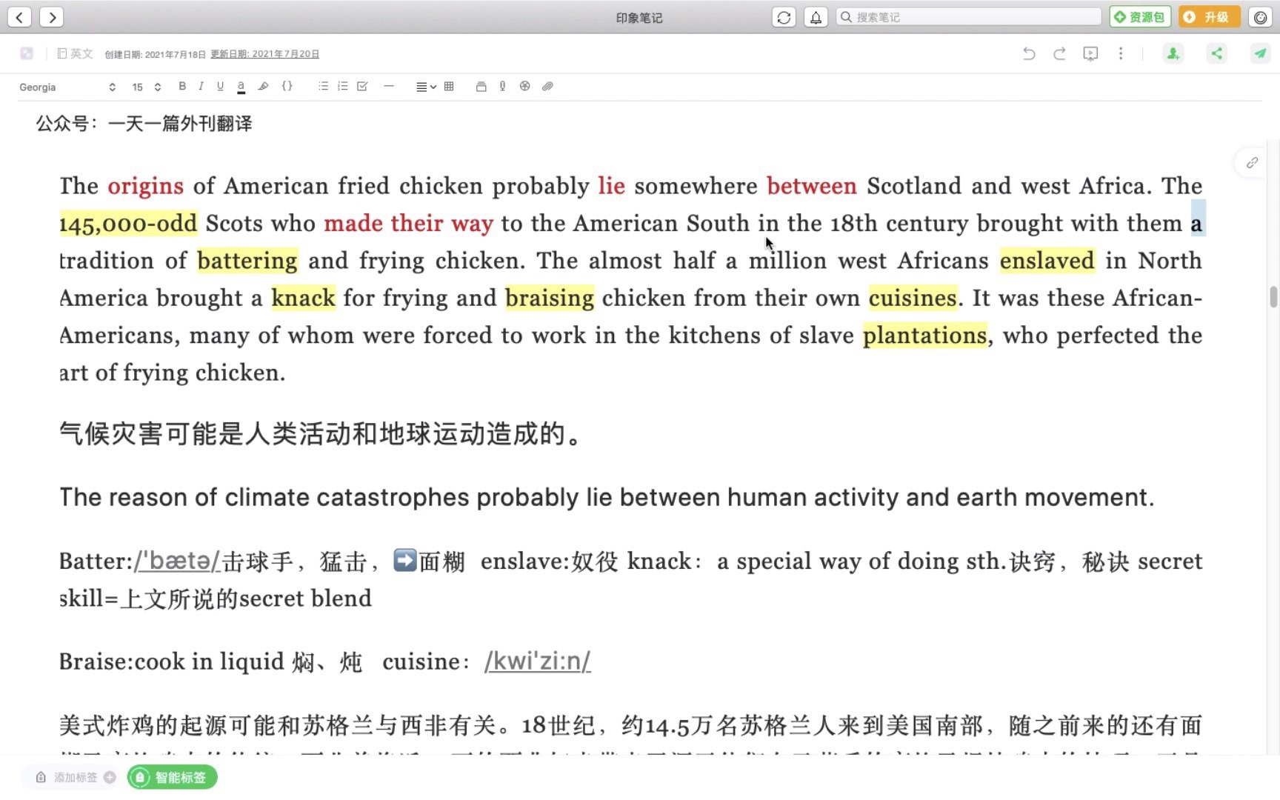This screenshot has height=800, width=1280.
Task: Click the highlighted word enslaved
Action: (1047, 261)
